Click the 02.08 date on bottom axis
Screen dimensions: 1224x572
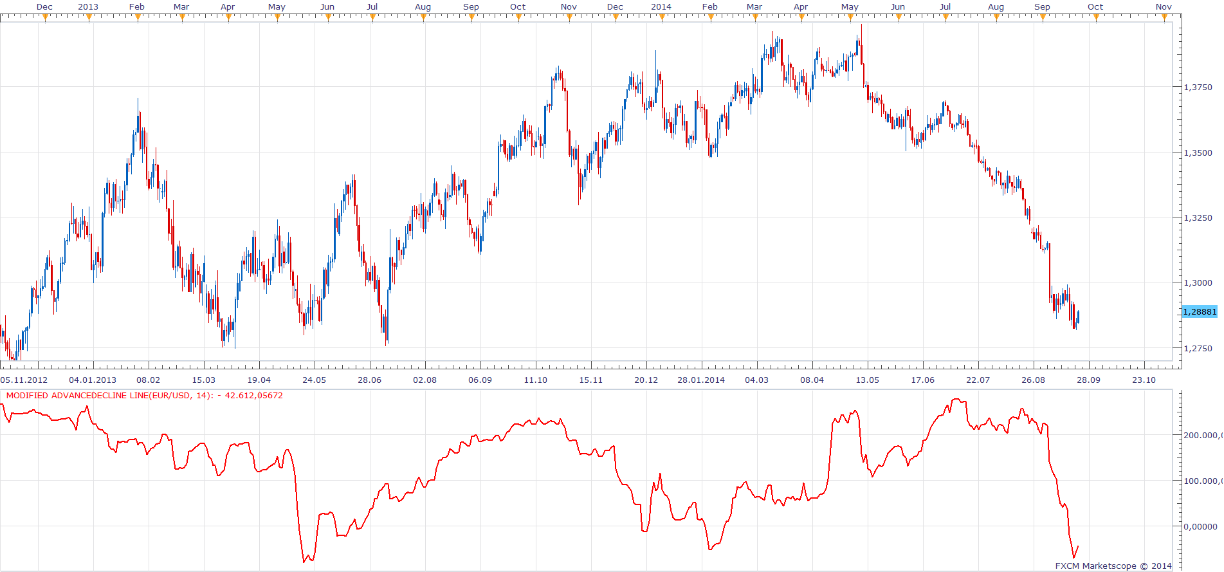[425, 380]
